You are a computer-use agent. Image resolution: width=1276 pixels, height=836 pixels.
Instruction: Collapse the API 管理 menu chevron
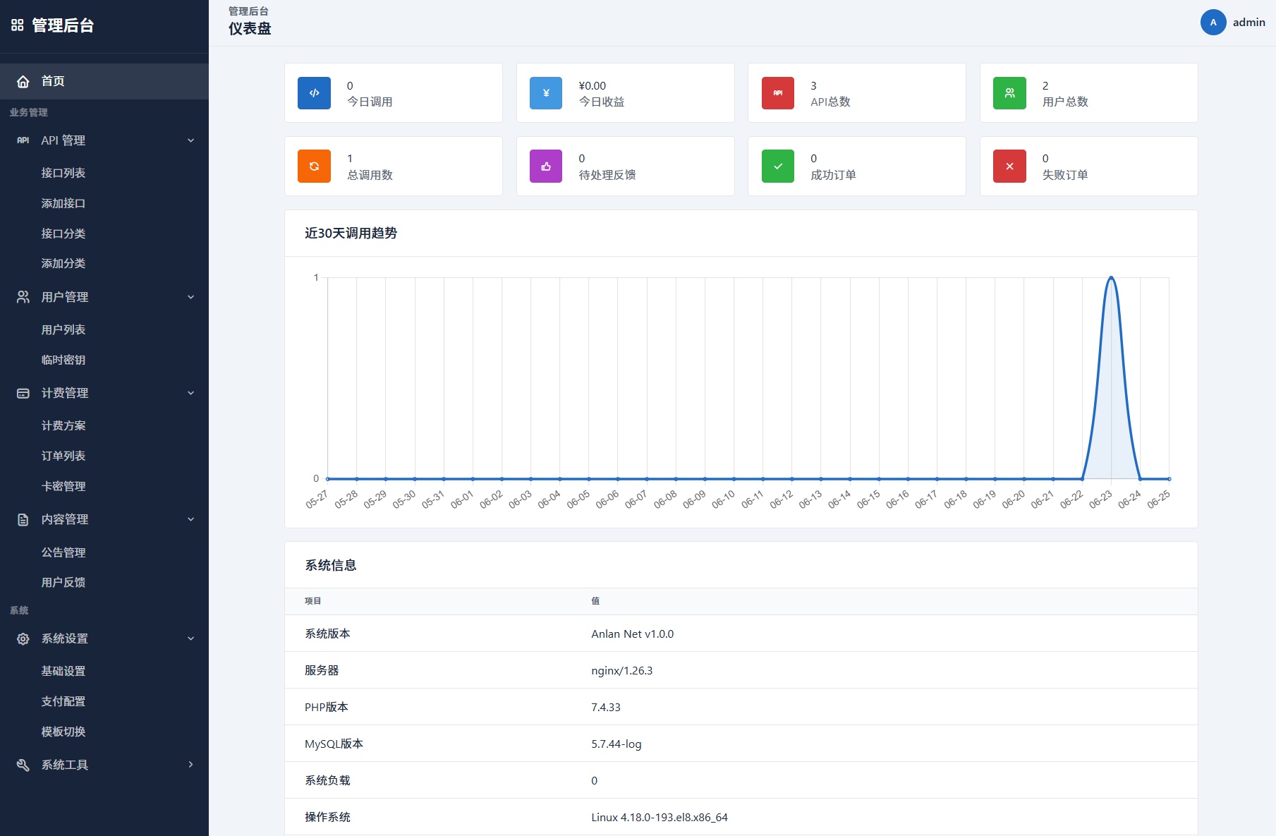click(x=190, y=140)
